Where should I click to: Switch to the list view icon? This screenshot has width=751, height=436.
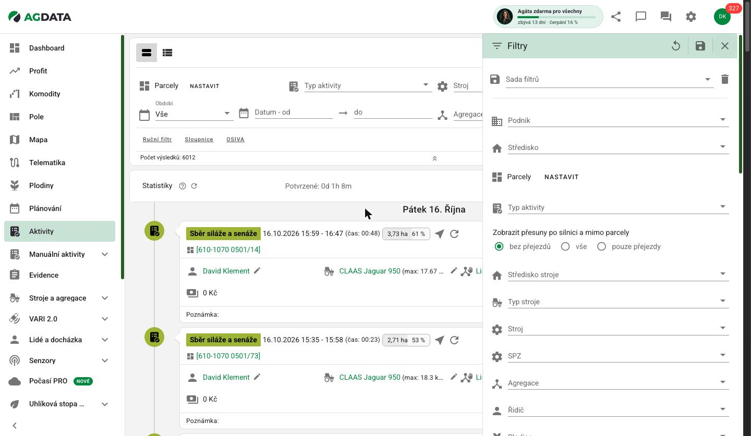coord(167,53)
